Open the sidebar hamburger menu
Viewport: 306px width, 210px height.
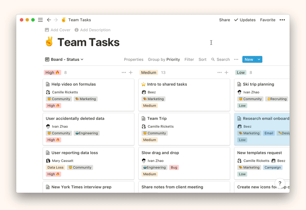[x=40, y=20]
